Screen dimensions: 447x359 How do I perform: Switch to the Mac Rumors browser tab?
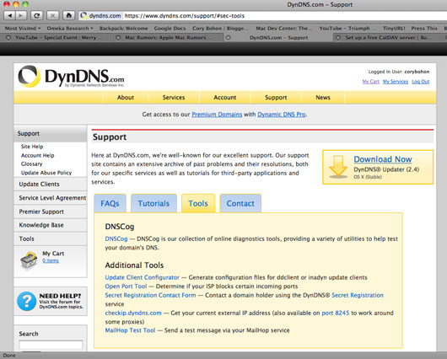point(168,37)
